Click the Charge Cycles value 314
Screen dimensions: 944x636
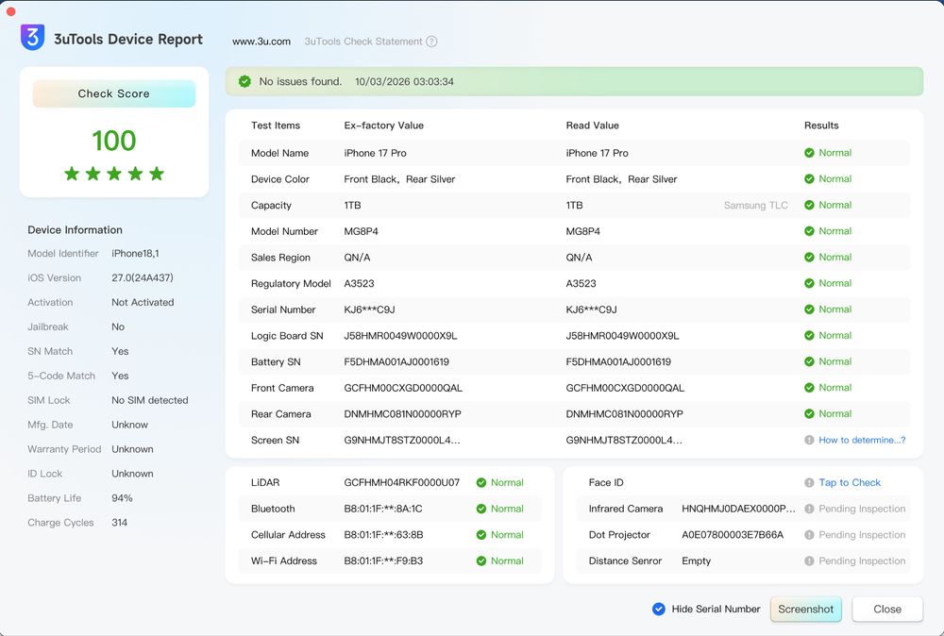[x=119, y=522]
